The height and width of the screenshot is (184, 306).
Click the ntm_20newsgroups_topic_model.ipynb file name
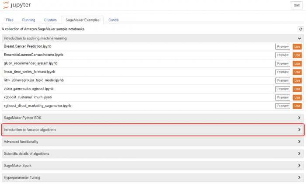pos(34,80)
